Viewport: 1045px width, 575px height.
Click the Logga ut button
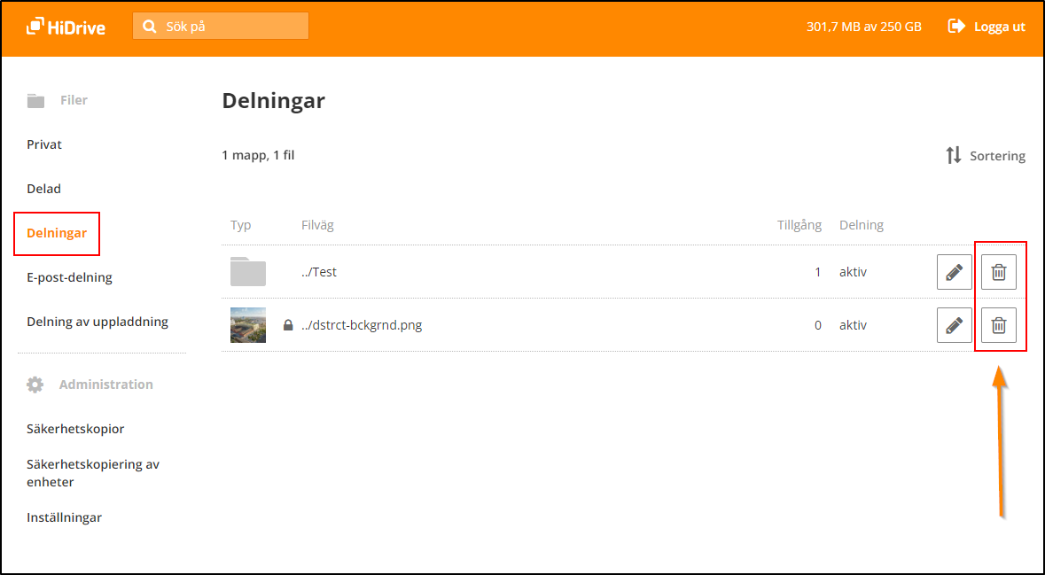coord(987,27)
